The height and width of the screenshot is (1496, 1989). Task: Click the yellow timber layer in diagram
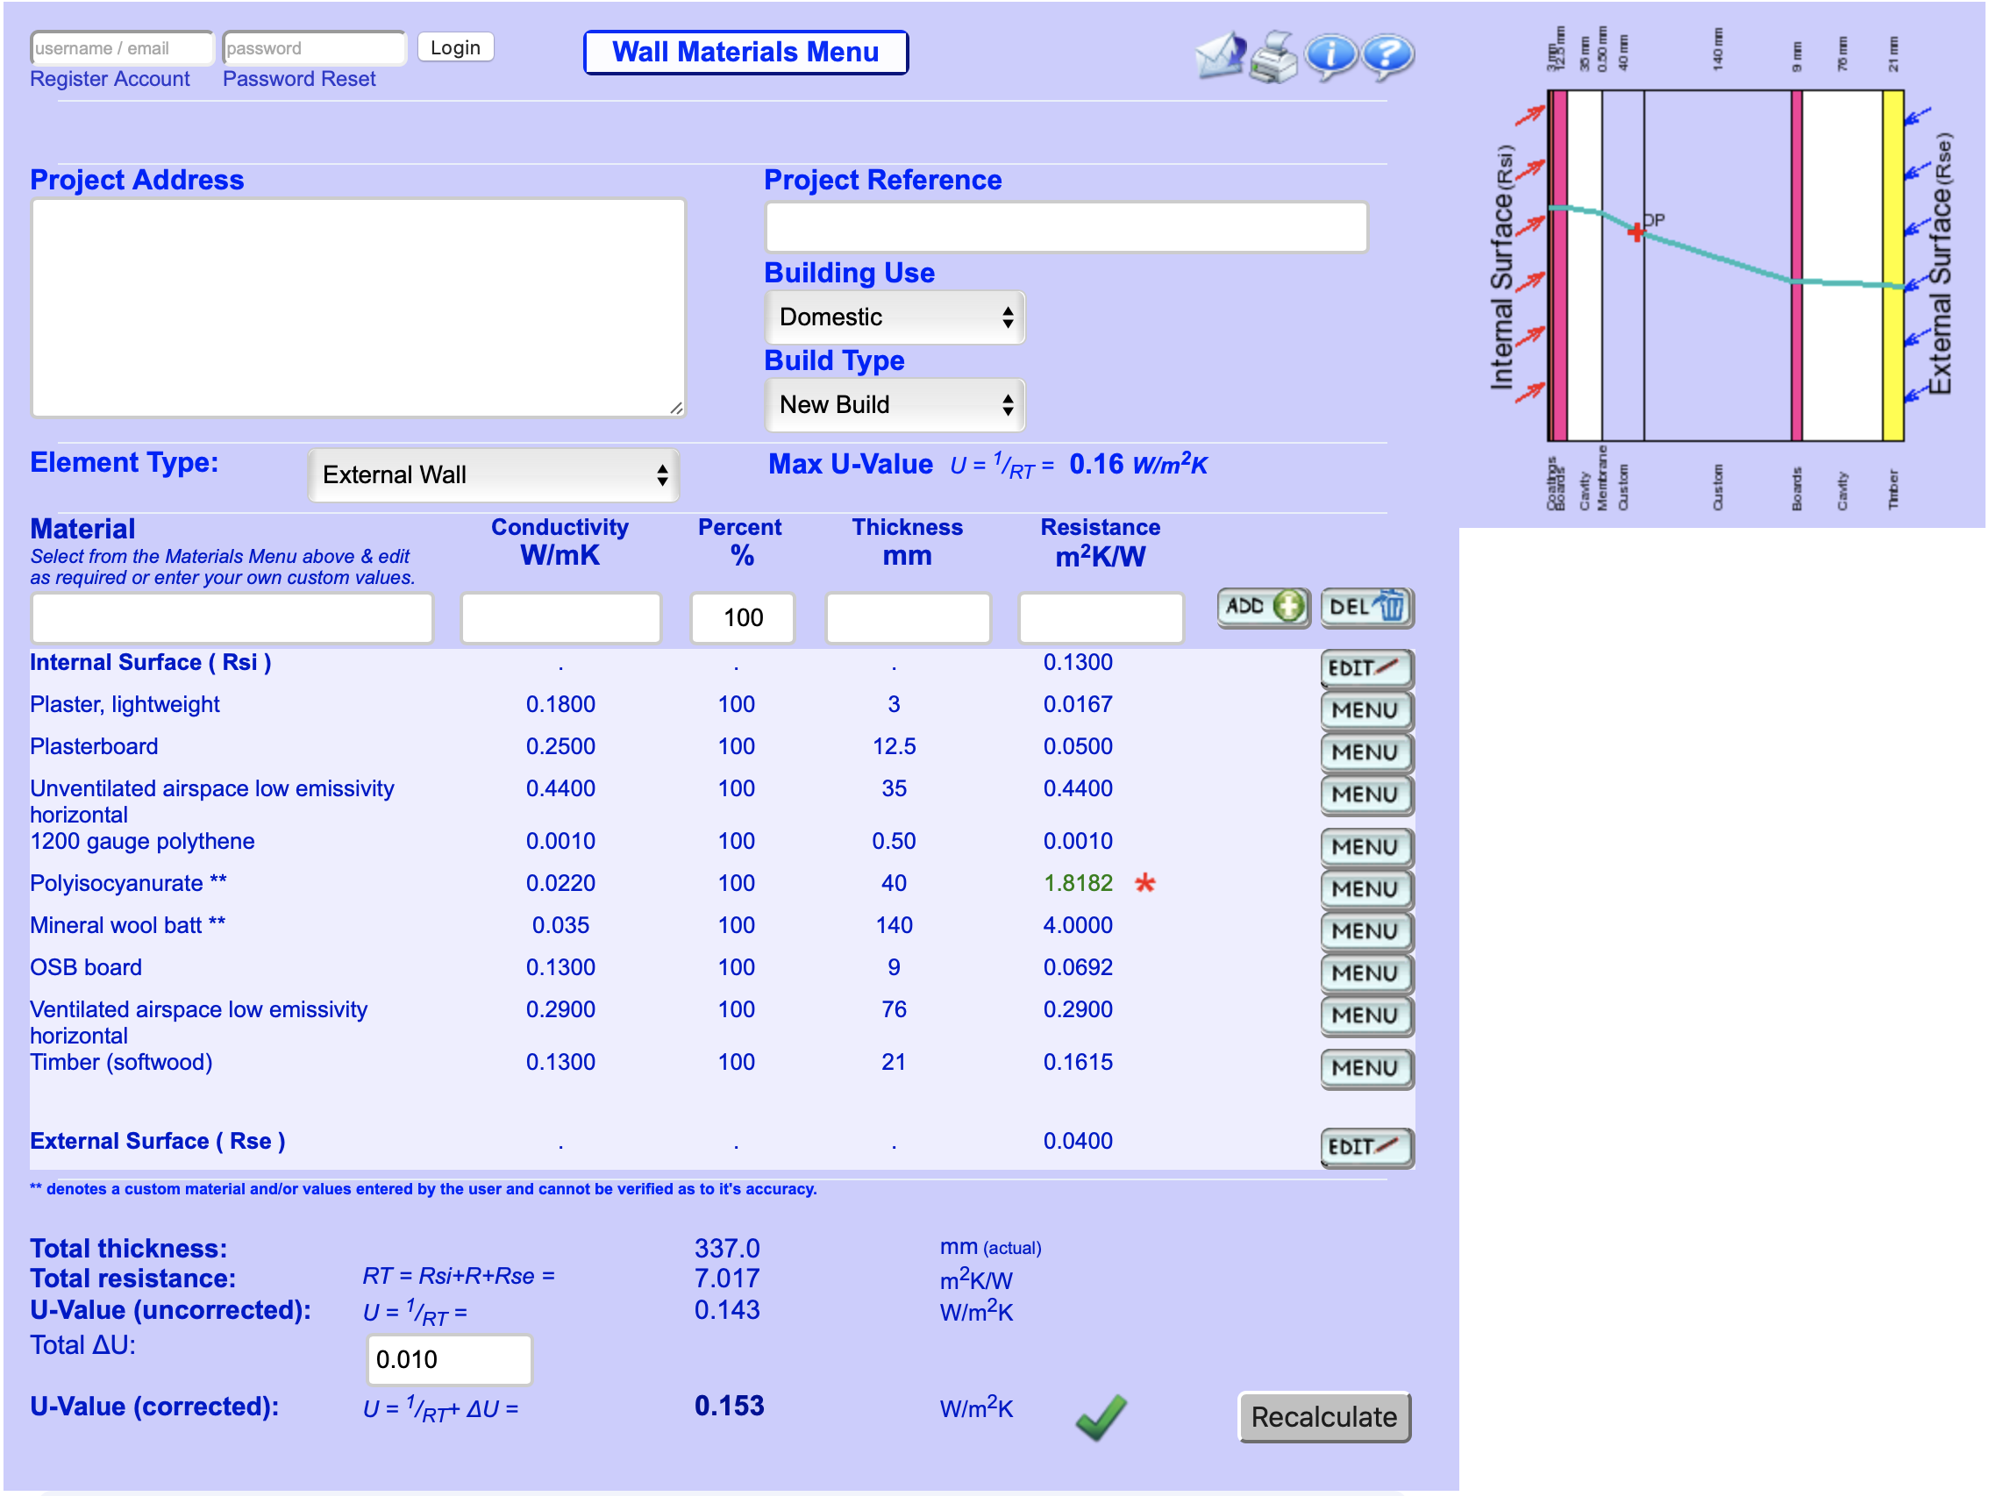click(1893, 266)
